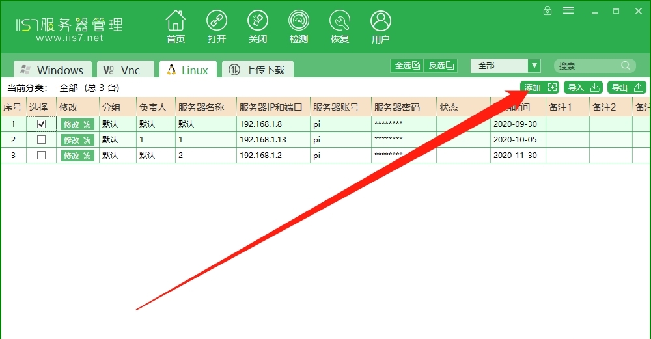Screen dimensions: 651x339
Task: Click the 分组 column header
Action: coord(117,107)
